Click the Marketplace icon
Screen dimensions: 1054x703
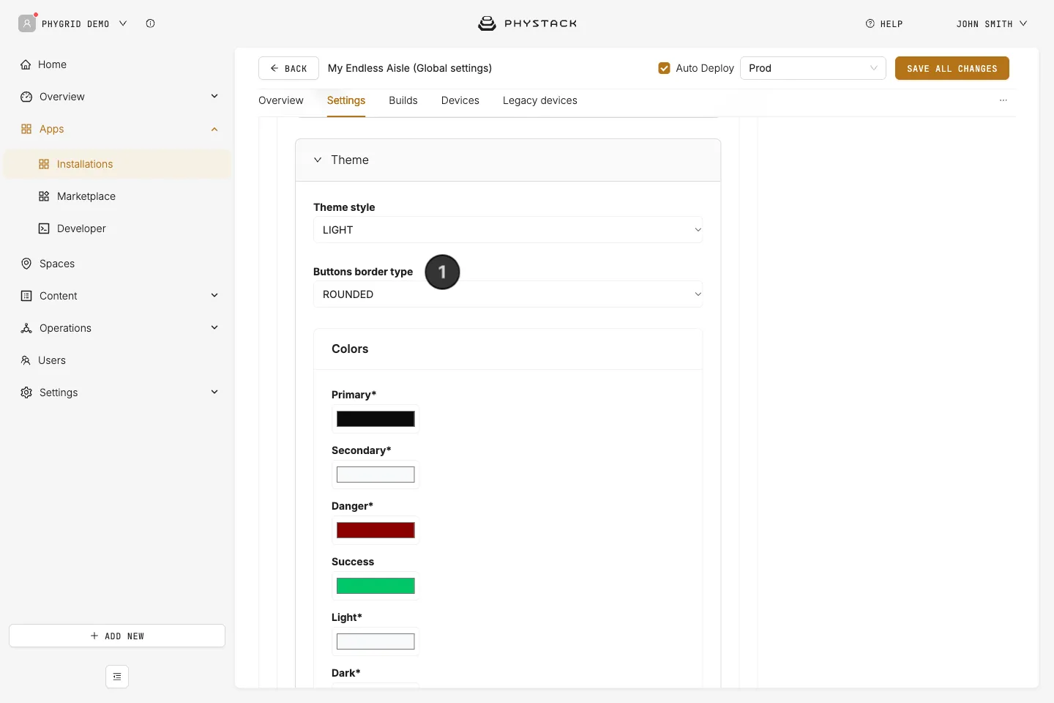[x=44, y=196]
